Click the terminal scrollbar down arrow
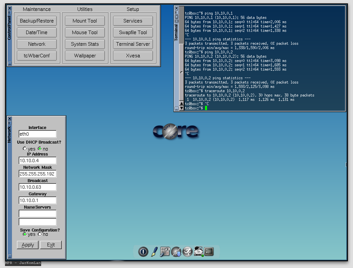The image size is (353, 268). point(181,108)
